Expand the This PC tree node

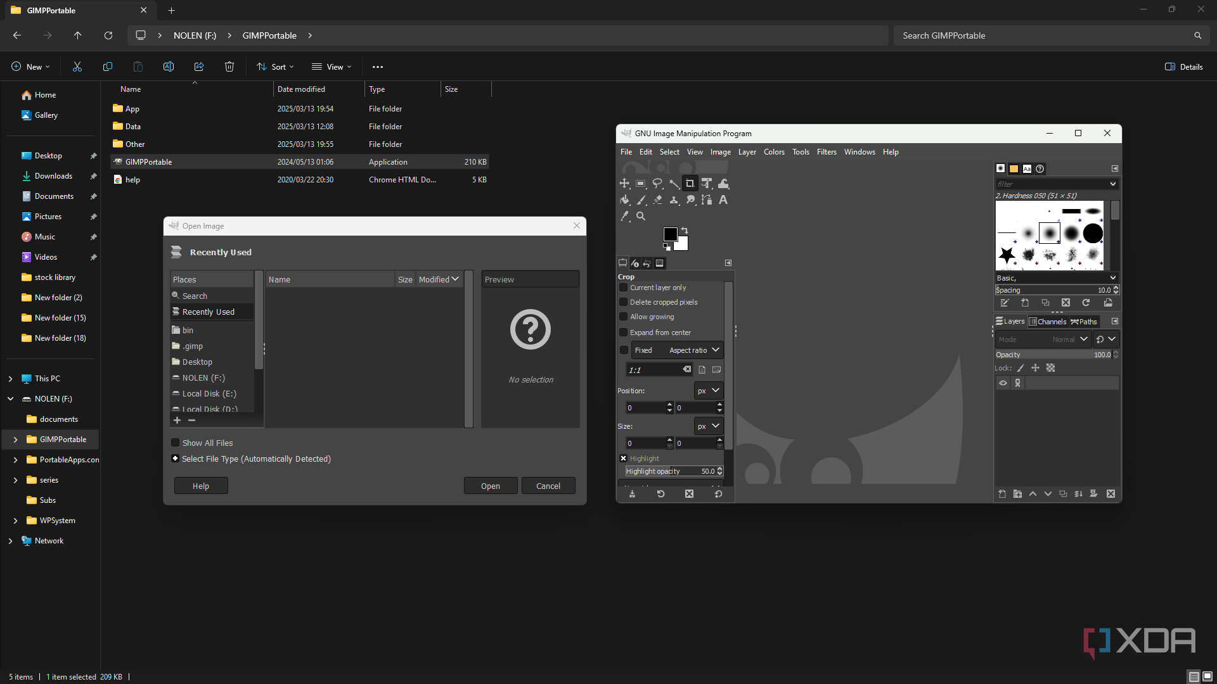pyautogui.click(x=10, y=379)
